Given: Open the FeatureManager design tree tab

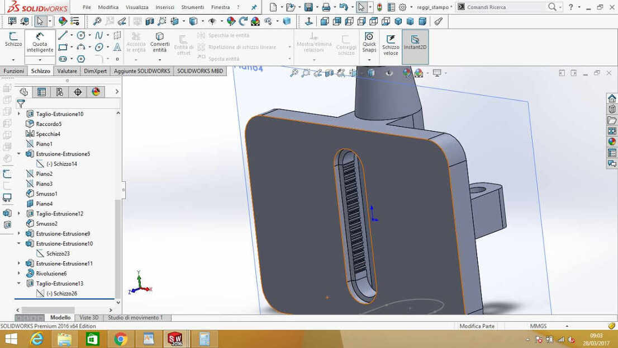Looking at the screenshot, I should point(23,92).
